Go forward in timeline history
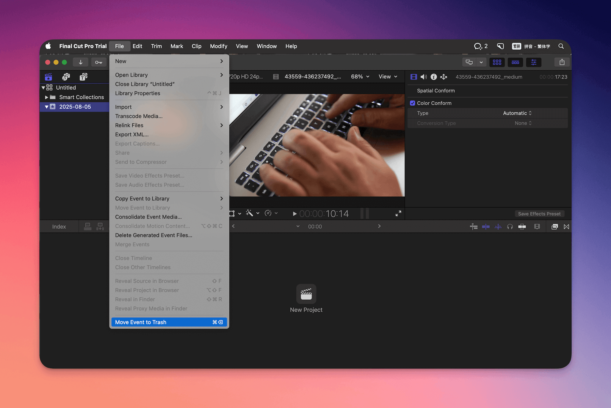Image resolution: width=611 pixels, height=408 pixels. tap(379, 226)
